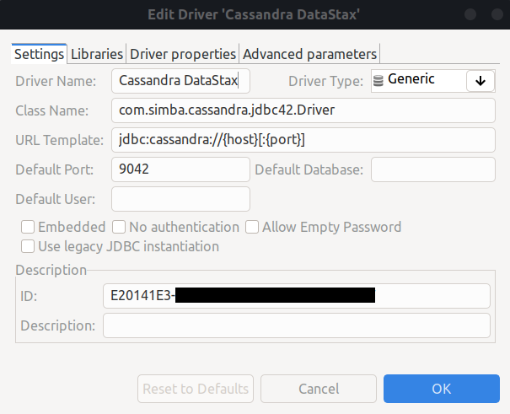
Task: Click the ID field in Description group
Action: [297, 296]
